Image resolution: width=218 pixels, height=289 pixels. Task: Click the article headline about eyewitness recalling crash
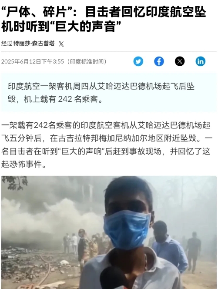point(104,19)
